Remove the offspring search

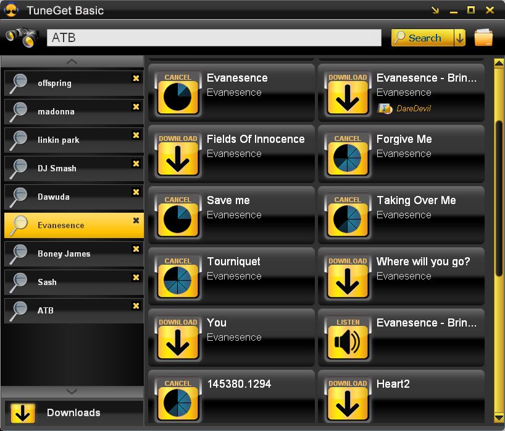136,78
